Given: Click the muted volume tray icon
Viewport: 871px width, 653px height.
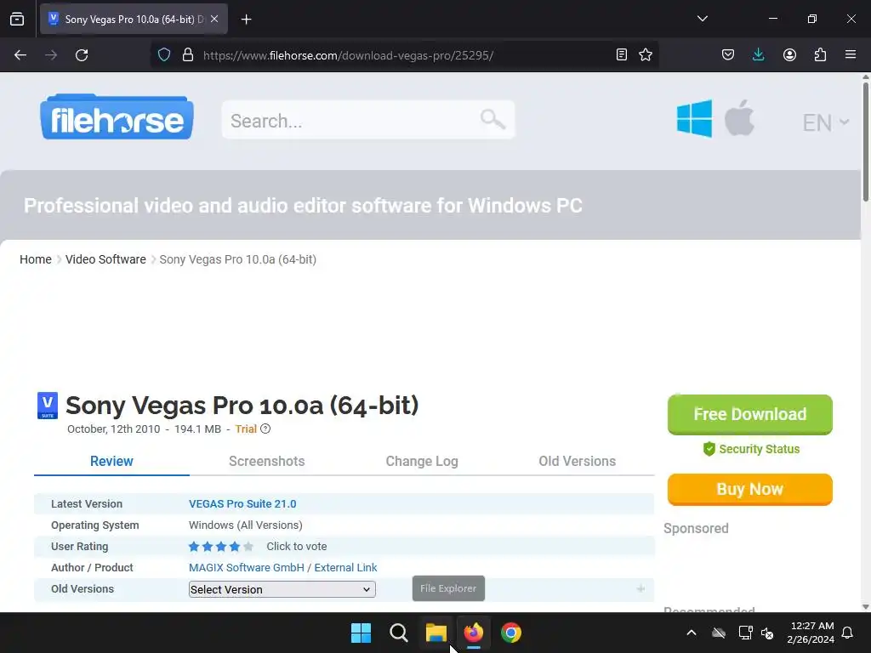Looking at the screenshot, I should 767,633.
